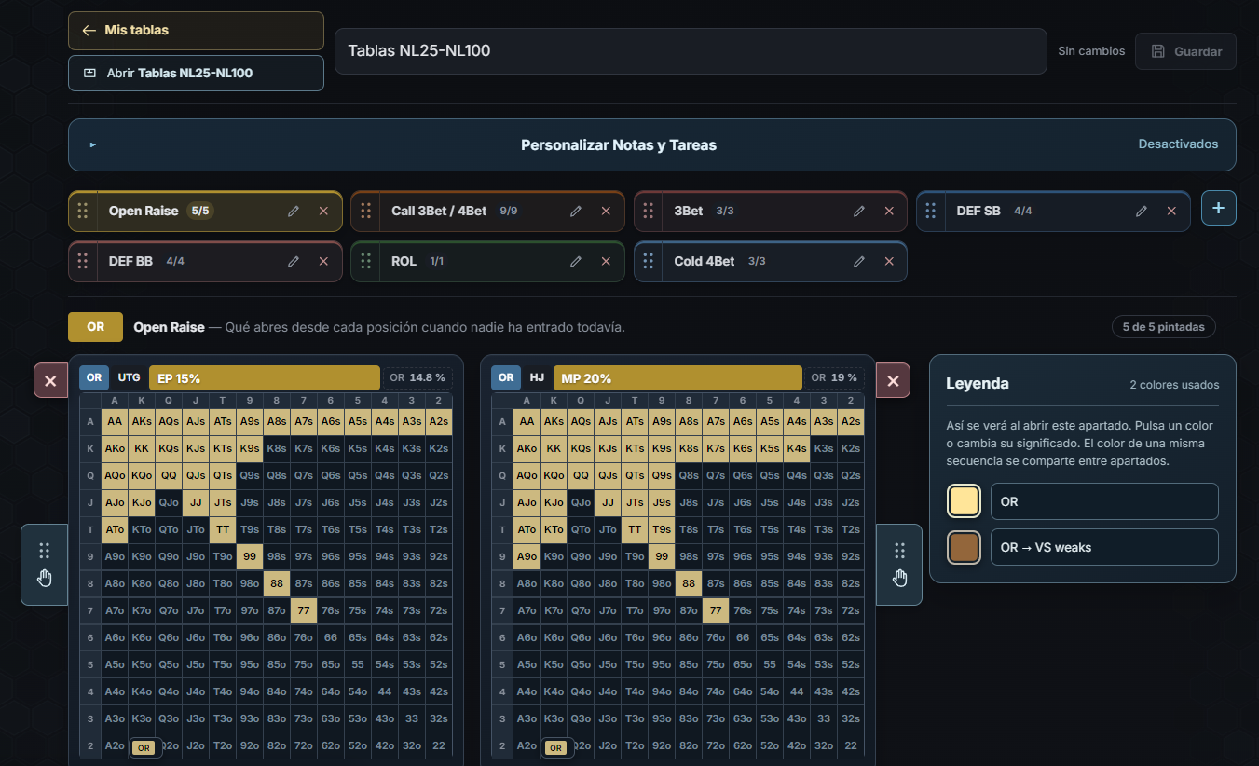Click the OR badge on the UTG table header
1259x766 pixels.
(93, 378)
